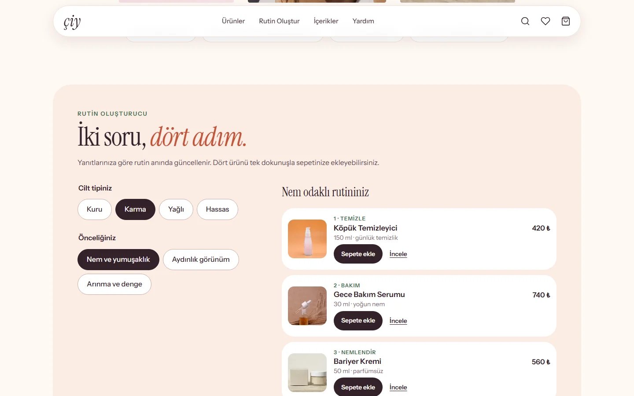
Task: Open the favorites heart icon
Action: coord(546,21)
